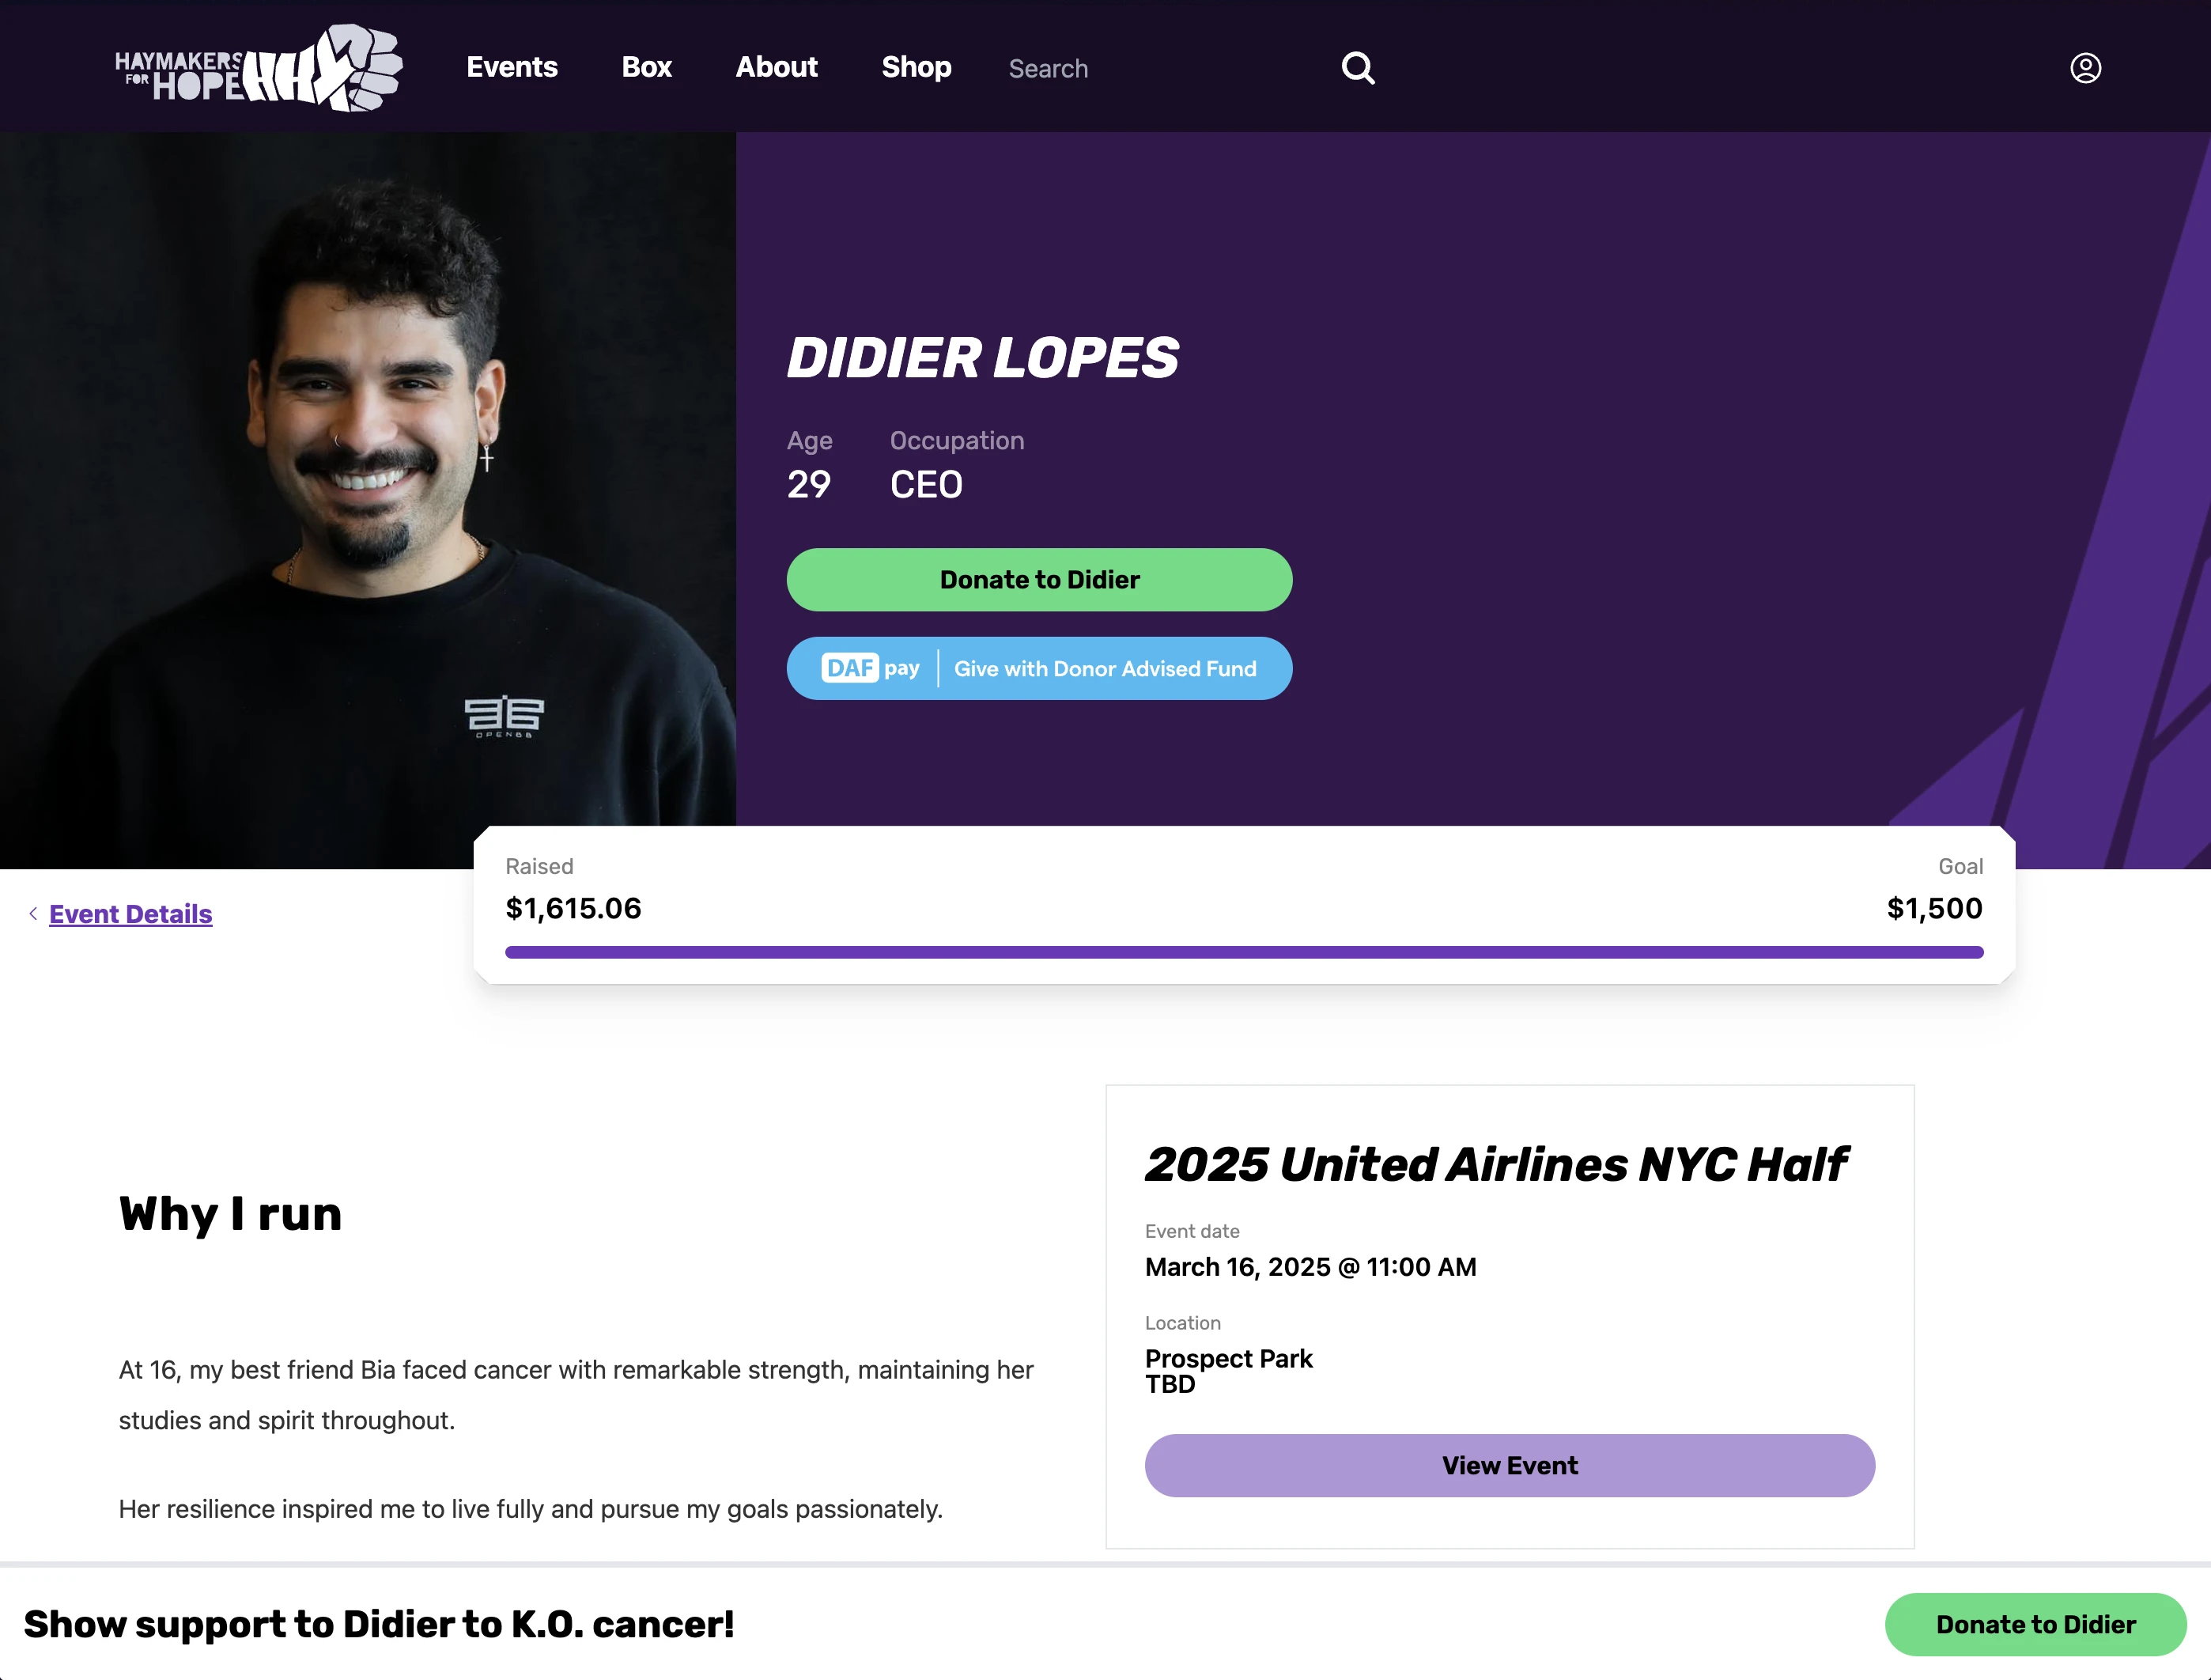Click the Why I run heading
The height and width of the screenshot is (1680, 2211).
231,1214
